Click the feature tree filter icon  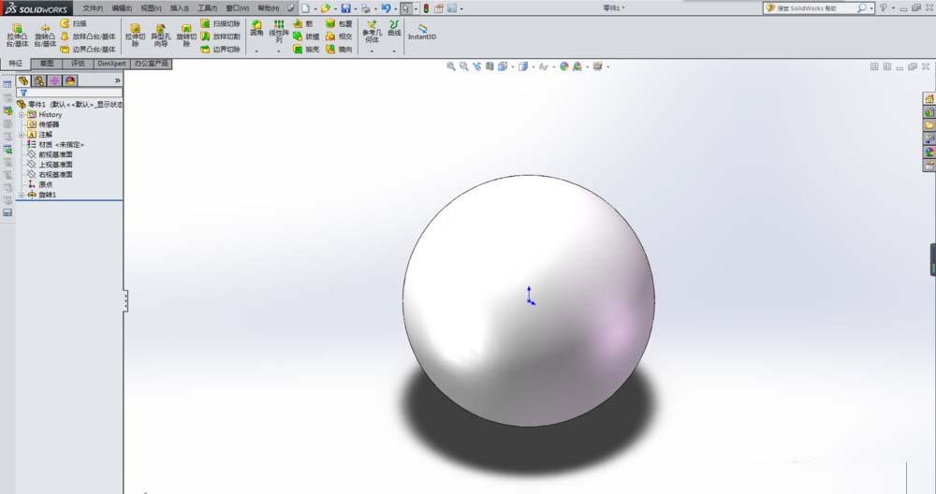[x=23, y=93]
